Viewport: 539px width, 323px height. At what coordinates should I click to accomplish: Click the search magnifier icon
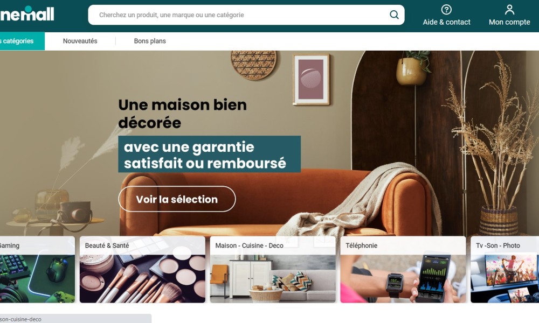394,15
